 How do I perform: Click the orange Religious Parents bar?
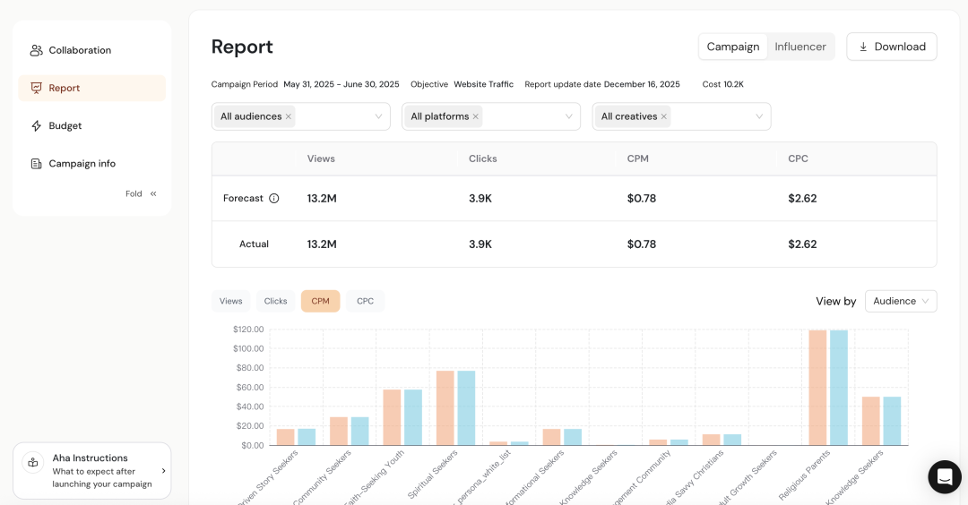817,387
